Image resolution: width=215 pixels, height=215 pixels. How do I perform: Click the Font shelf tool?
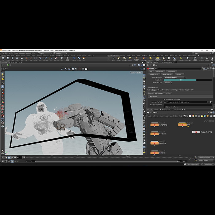click(x=62, y=58)
